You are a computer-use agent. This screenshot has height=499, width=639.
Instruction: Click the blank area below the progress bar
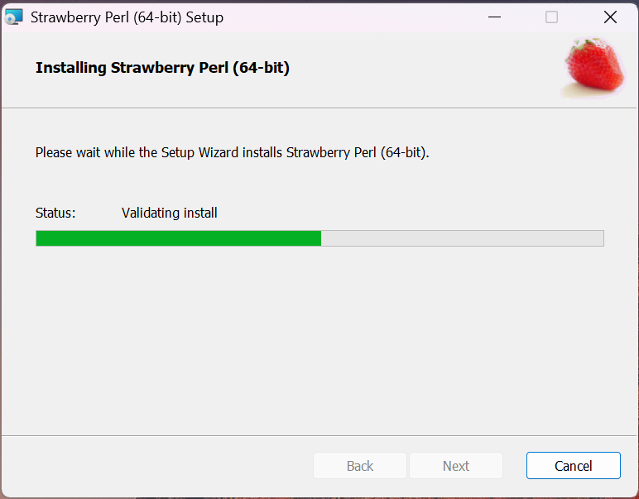point(319,339)
